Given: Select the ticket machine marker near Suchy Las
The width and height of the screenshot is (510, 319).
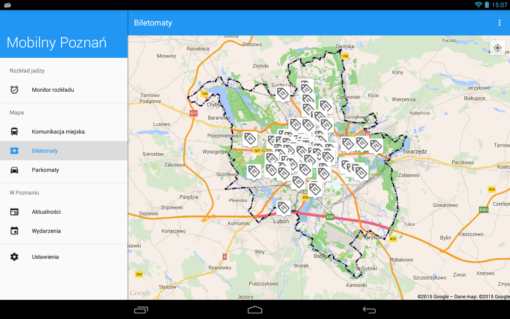Looking at the screenshot, I should (x=283, y=95).
